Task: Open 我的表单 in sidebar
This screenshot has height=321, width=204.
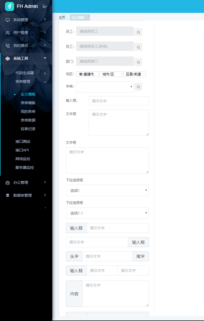Action: click(x=28, y=112)
